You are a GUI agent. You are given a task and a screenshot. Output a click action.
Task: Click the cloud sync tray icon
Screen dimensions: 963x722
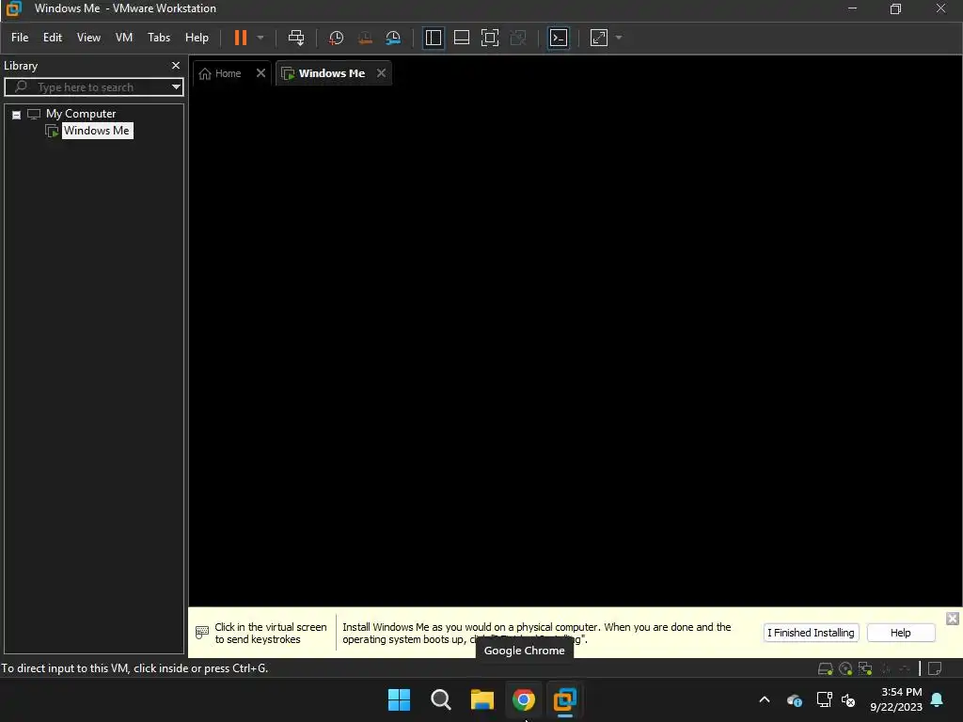point(794,699)
